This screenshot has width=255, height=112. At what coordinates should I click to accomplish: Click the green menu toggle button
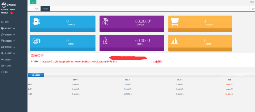33,2
